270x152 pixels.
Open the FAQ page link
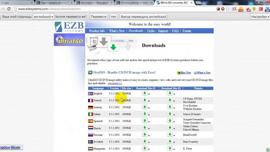click(x=175, y=31)
